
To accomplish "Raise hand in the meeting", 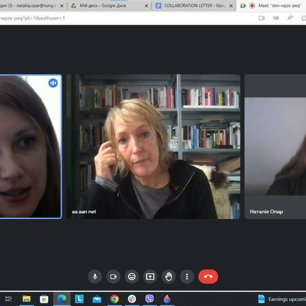I will click(169, 277).
